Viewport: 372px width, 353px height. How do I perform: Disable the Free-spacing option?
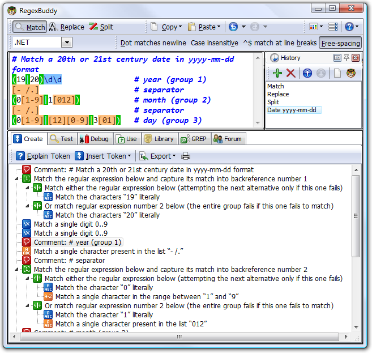point(340,43)
